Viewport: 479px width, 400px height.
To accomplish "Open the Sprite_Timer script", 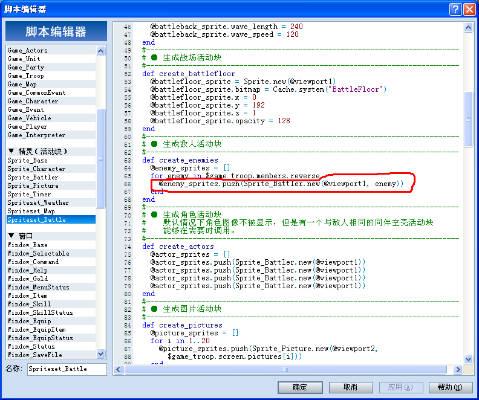I will 51,194.
